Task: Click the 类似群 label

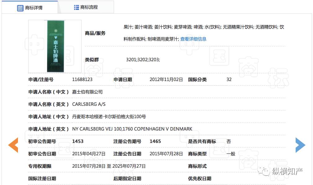Action: tap(92, 60)
